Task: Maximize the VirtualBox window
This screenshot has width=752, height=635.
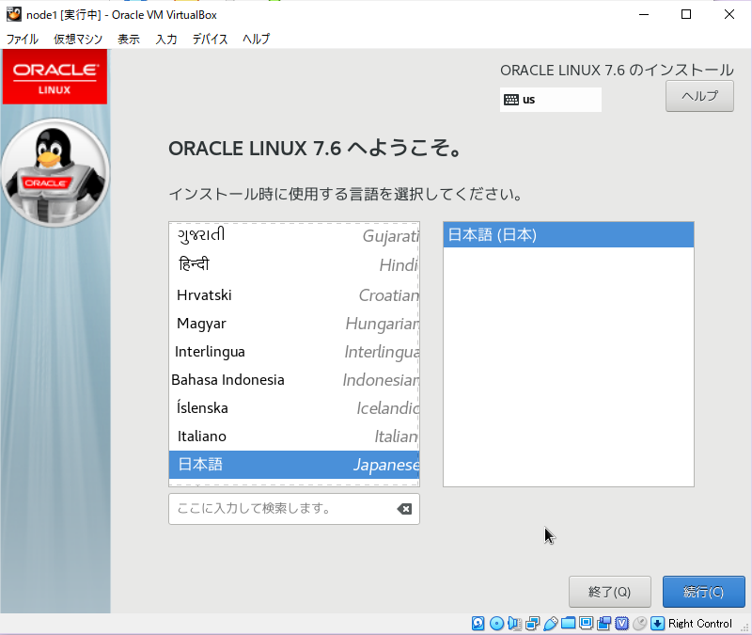Action: [686, 14]
